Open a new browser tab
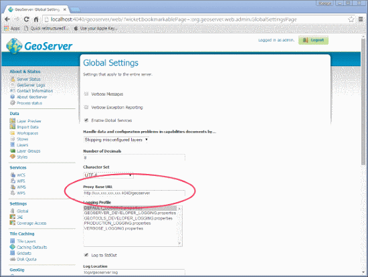 pos(75,9)
